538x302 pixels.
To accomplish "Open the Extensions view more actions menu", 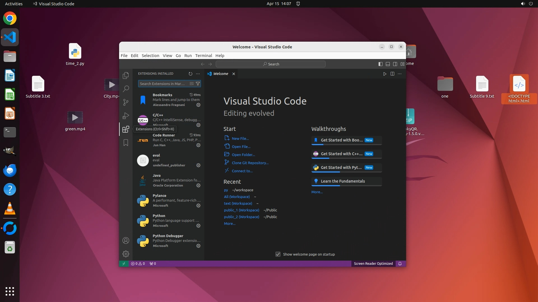I will pyautogui.click(x=198, y=74).
